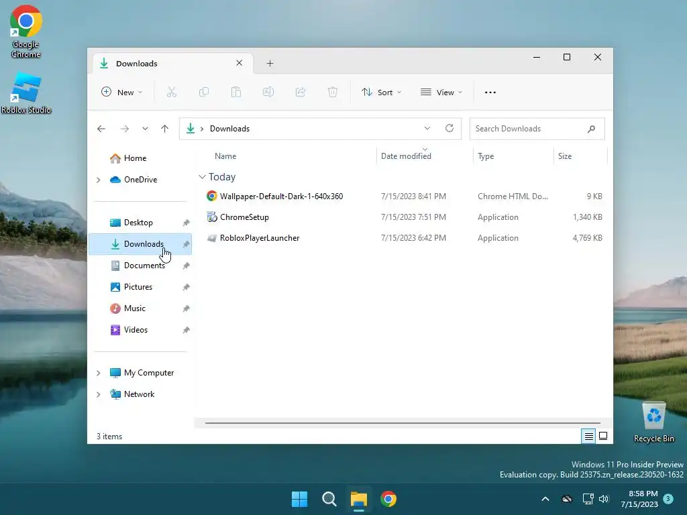Viewport: 687px width, 515px height.
Task: Open Roblox Studio desktop shortcut
Action: click(x=26, y=93)
